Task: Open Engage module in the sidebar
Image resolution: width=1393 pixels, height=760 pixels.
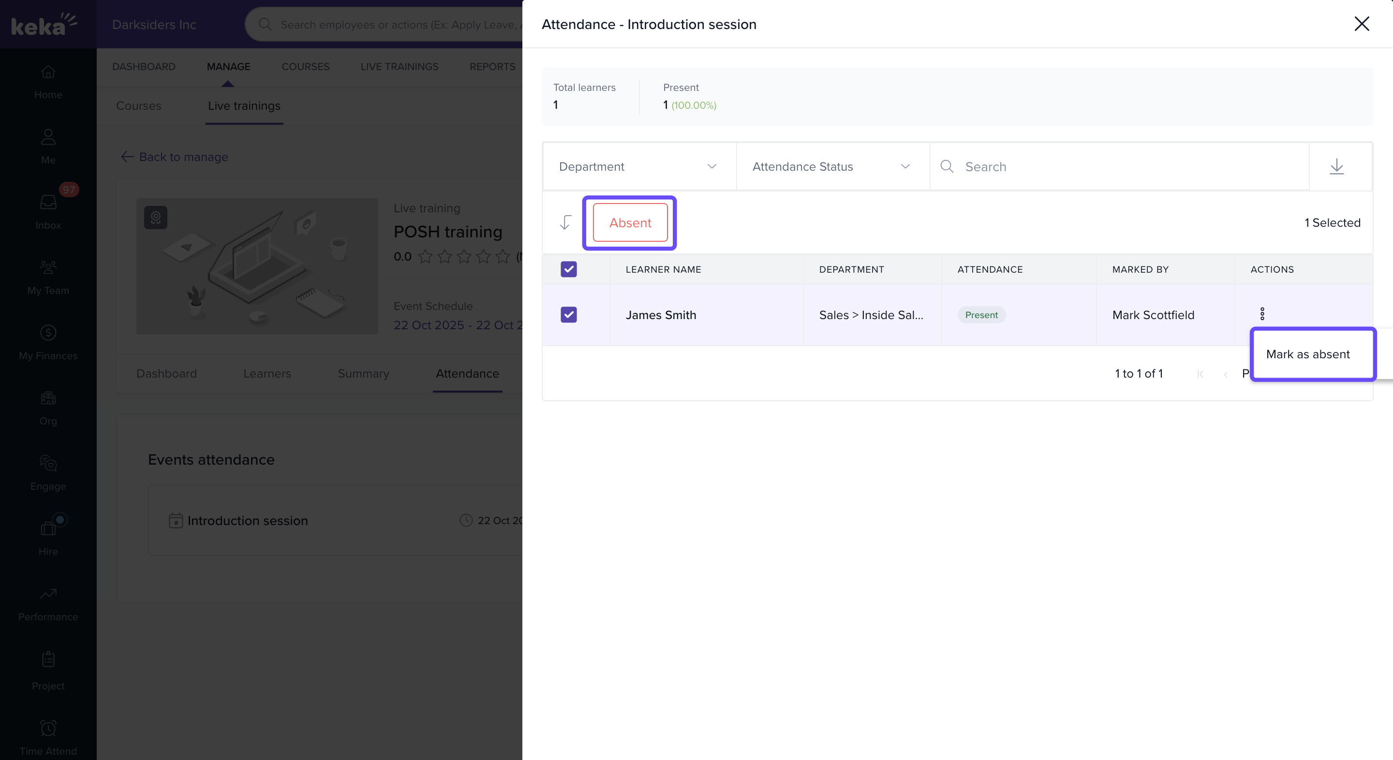Action: coord(48,472)
